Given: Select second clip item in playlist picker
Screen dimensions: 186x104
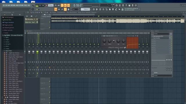Looking at the screenshot, I should 31,22.
